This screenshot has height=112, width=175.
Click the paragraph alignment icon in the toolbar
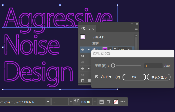point(102,102)
